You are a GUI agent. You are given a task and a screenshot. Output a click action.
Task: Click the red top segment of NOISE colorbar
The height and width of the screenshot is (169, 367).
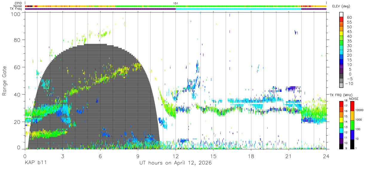352,106
